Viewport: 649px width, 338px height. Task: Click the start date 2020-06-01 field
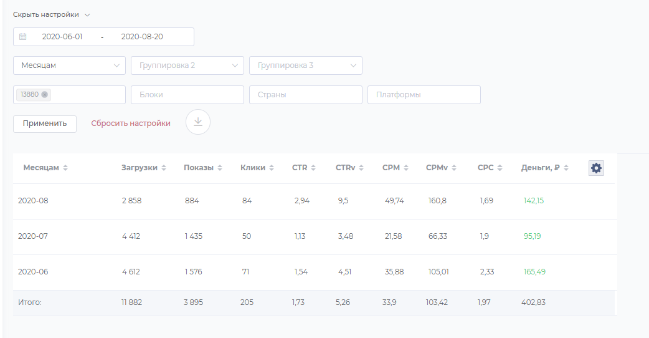62,37
